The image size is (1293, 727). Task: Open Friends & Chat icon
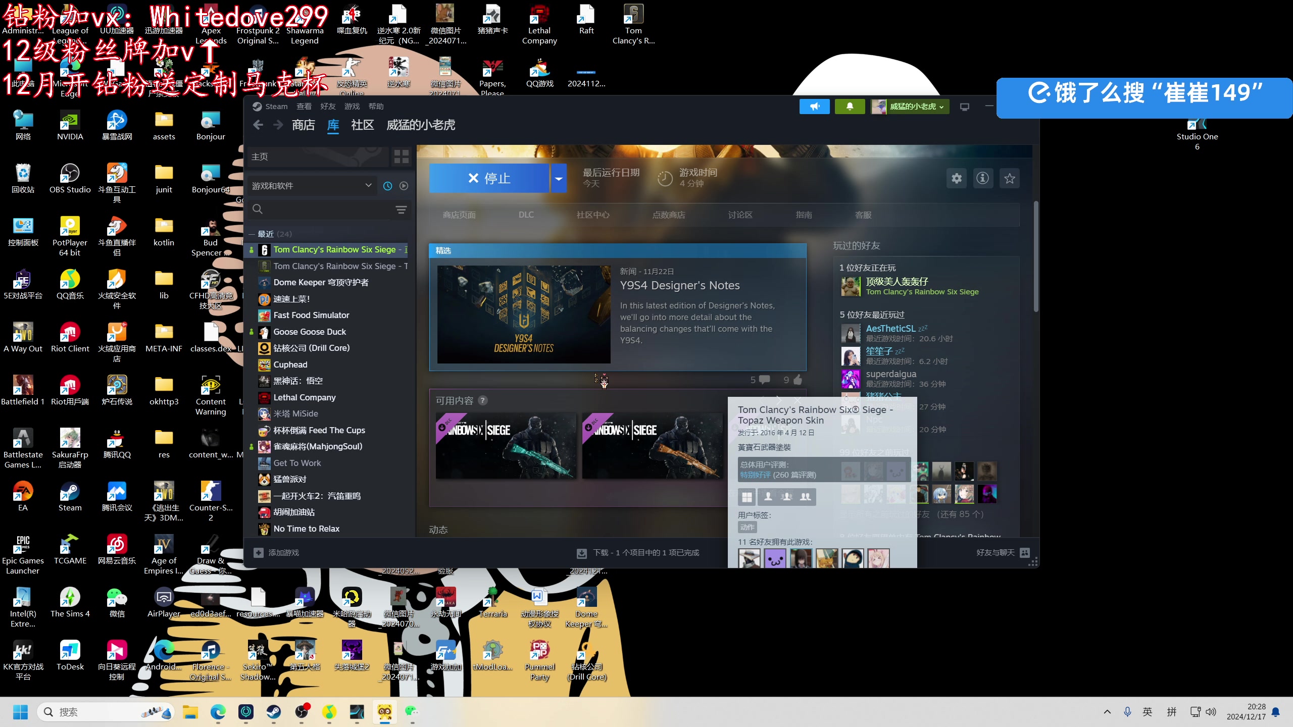[x=1024, y=553]
